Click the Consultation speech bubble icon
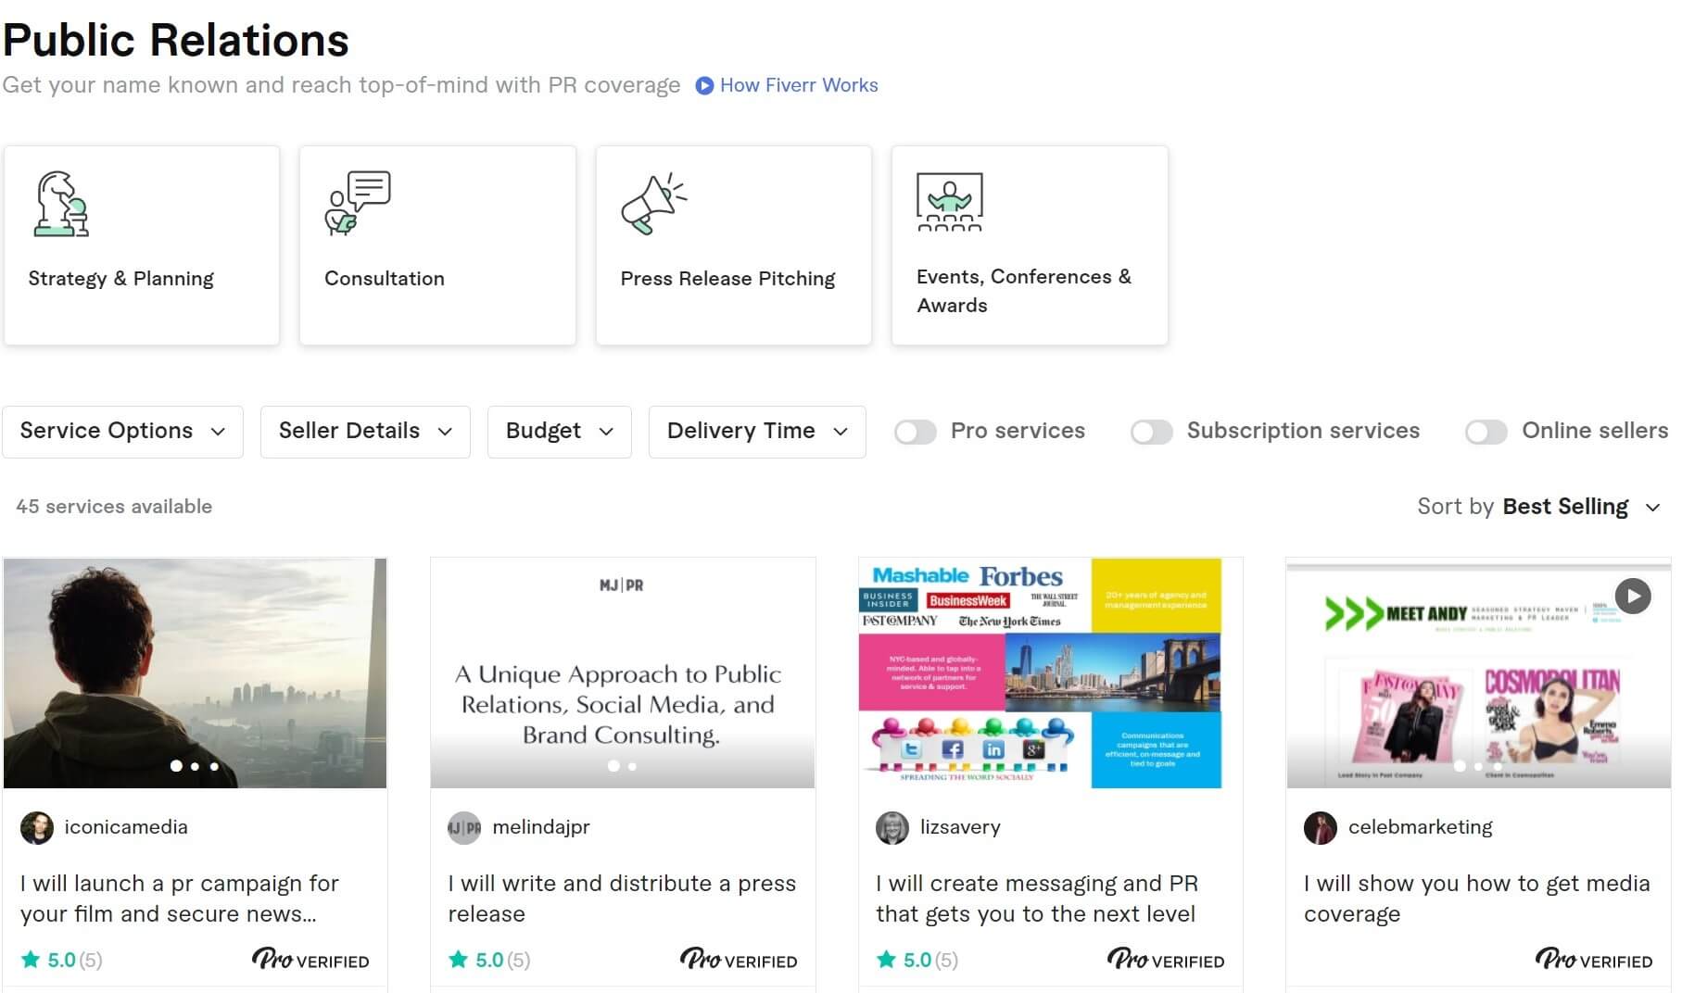The width and height of the screenshot is (1682, 993). 358,203
